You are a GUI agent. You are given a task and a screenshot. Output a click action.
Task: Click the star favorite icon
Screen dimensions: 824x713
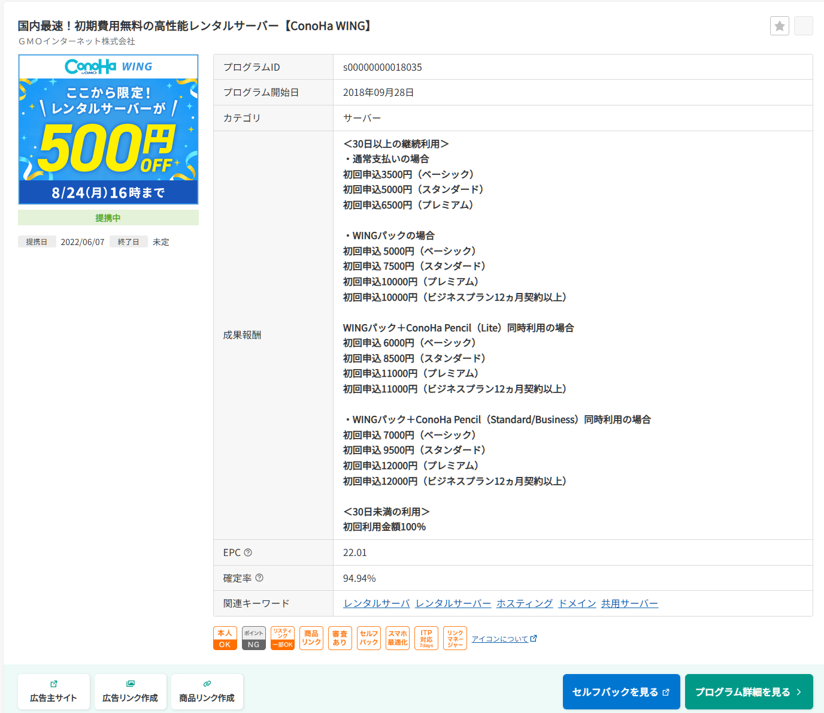(779, 26)
